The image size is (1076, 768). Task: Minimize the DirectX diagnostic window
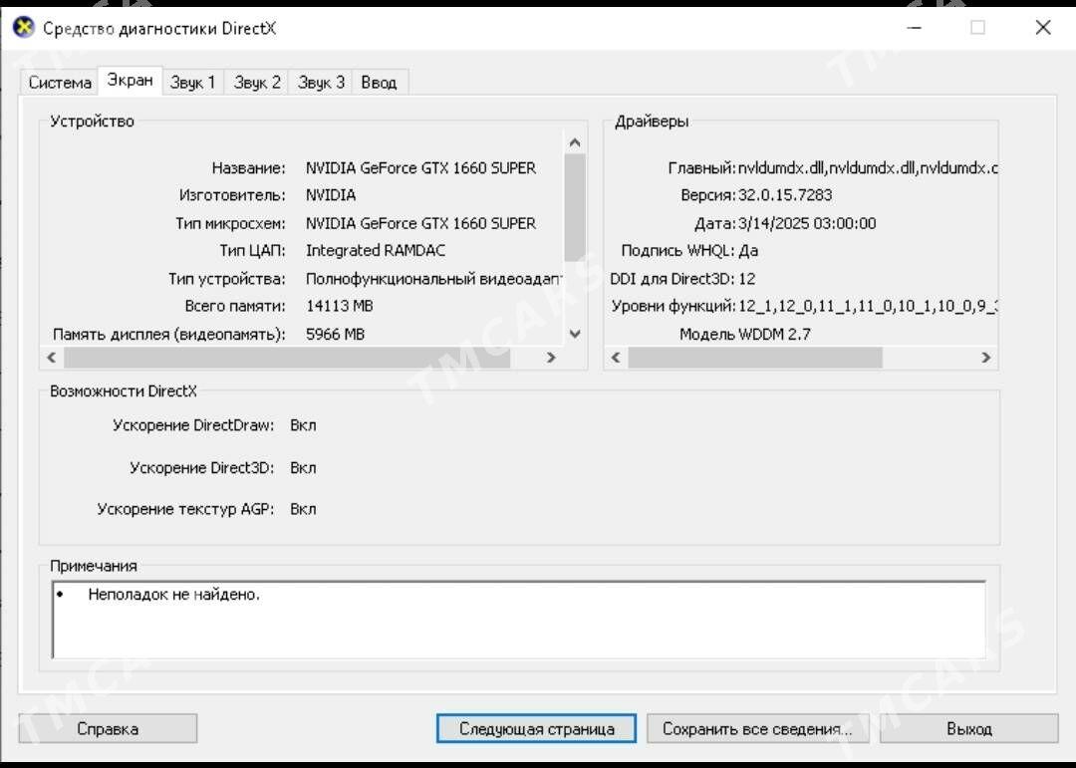[x=914, y=28]
